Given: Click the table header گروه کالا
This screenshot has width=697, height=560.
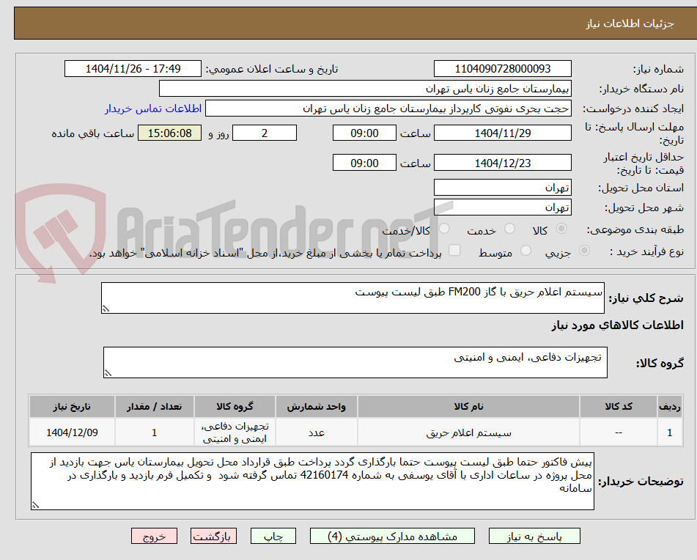Looking at the screenshot, I should pyautogui.click(x=235, y=406).
